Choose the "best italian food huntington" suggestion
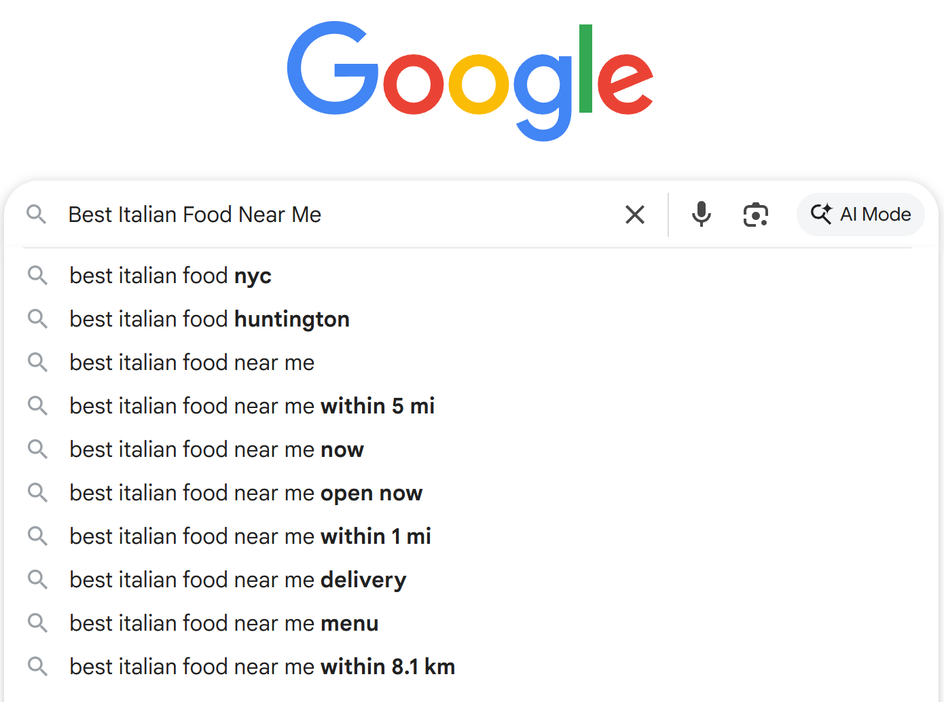This screenshot has height=702, width=944. [x=209, y=319]
